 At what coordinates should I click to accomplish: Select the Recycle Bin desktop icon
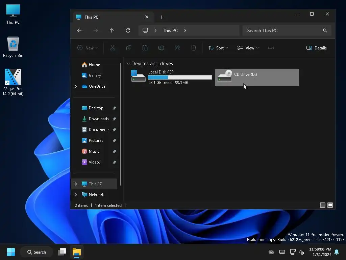click(13, 47)
